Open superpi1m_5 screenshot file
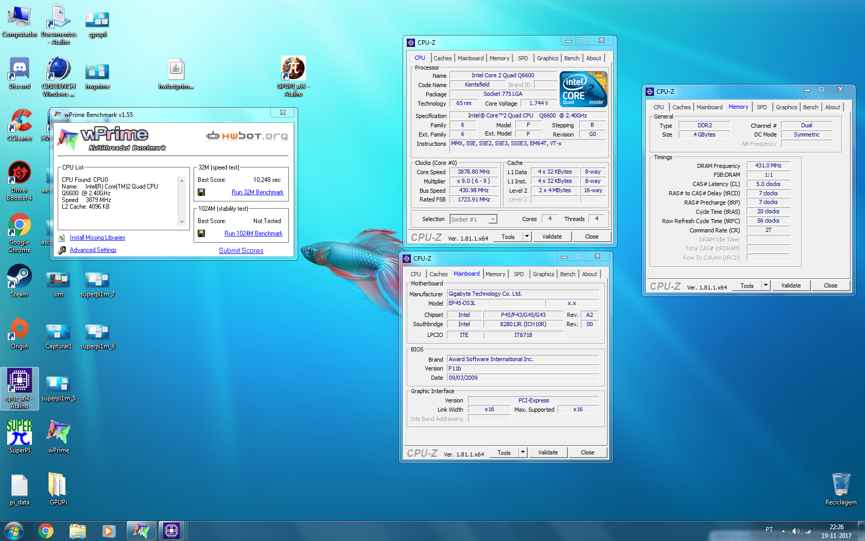The width and height of the screenshot is (865, 541). point(59,388)
